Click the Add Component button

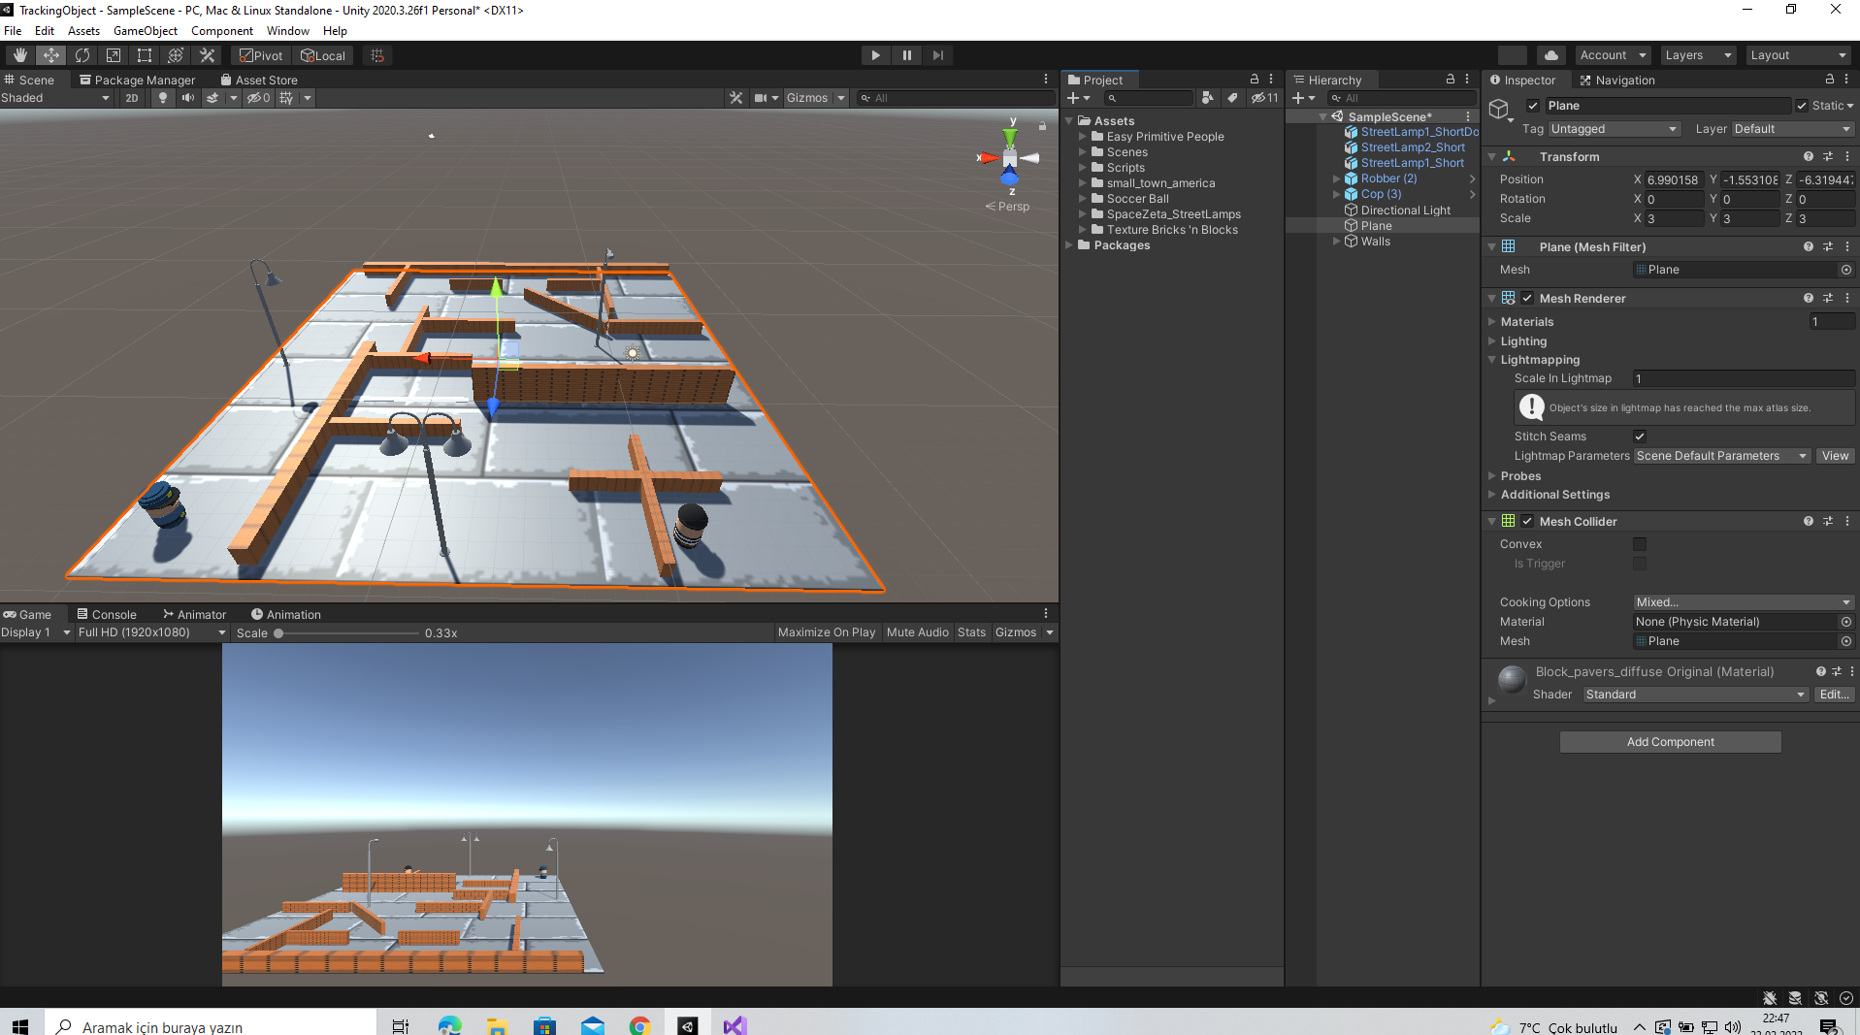tap(1669, 741)
